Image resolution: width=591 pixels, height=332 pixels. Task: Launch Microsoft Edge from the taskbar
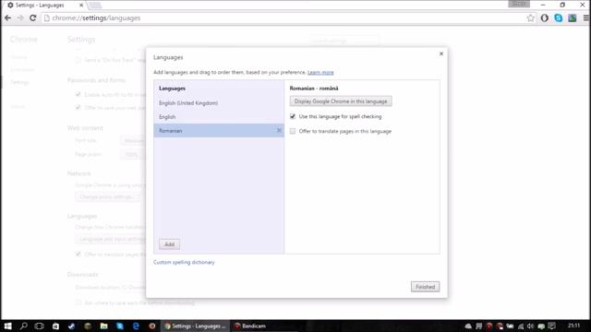[136, 326]
